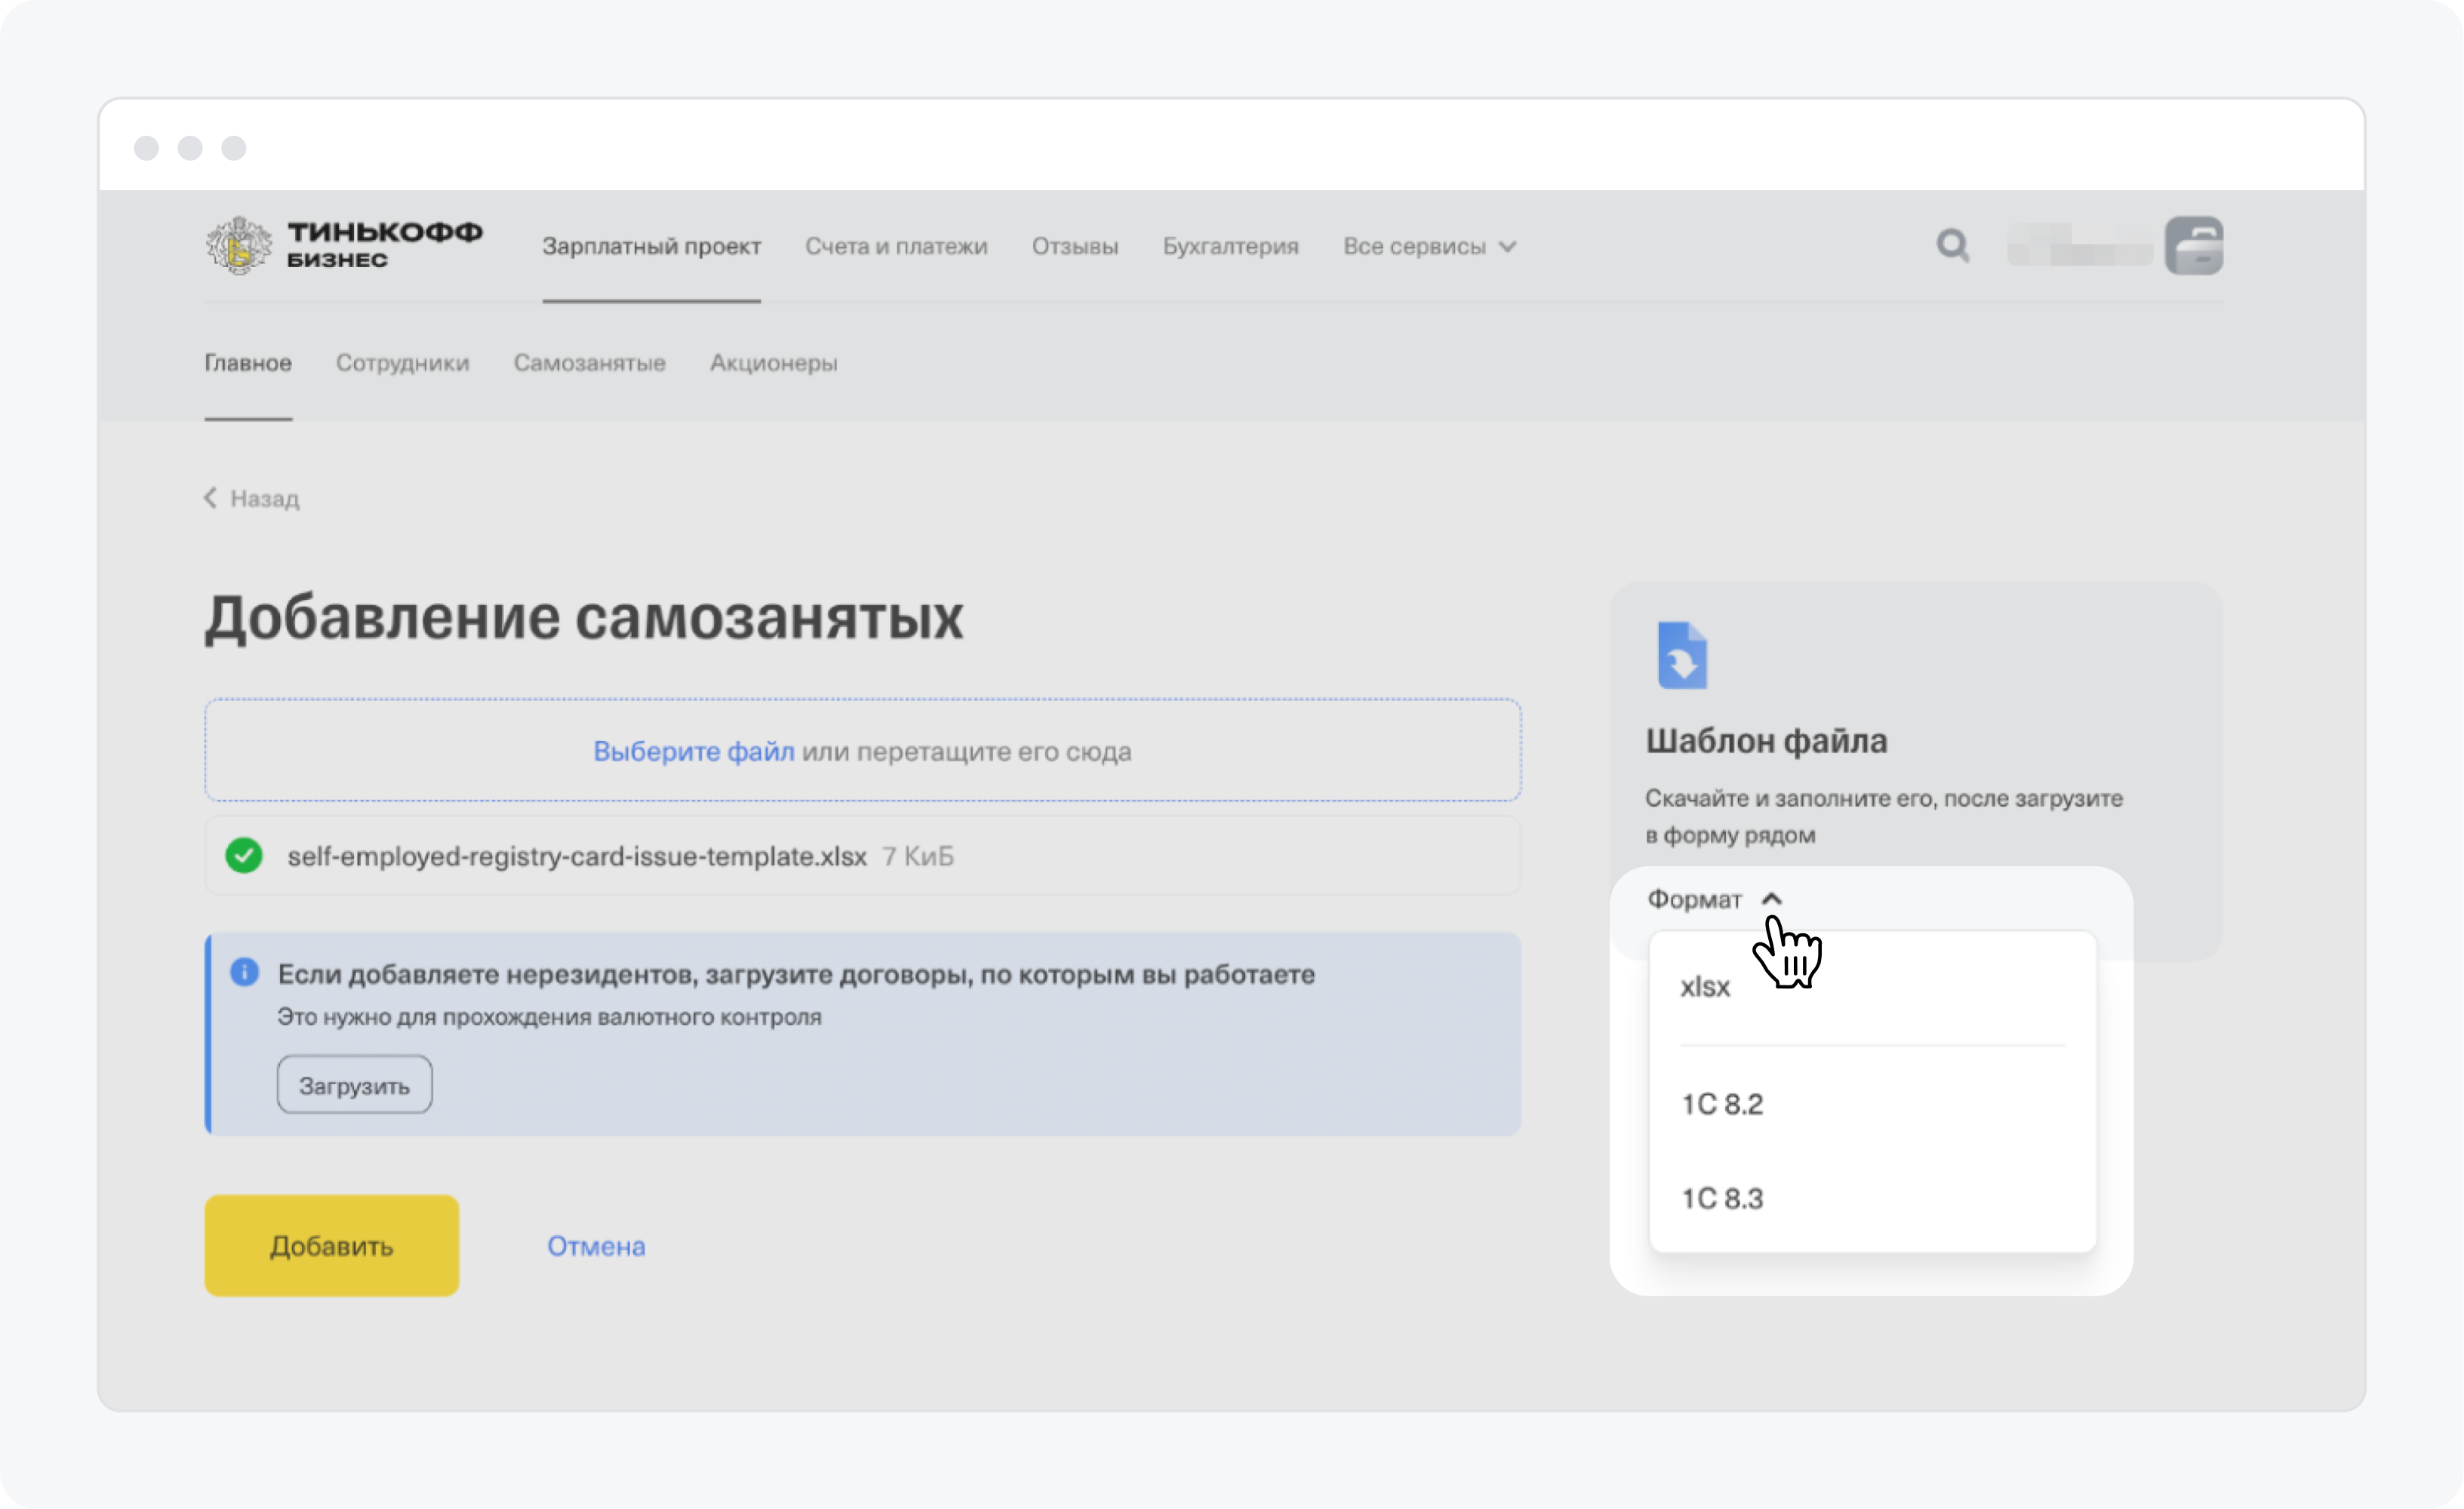Click the Загрузить button for contracts
Viewport: 2464px width, 1509px height.
click(x=354, y=1086)
